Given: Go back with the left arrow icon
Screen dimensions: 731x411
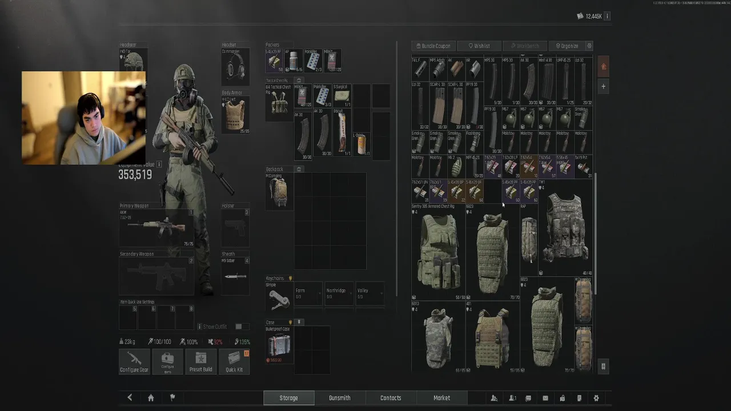Looking at the screenshot, I should pos(130,398).
